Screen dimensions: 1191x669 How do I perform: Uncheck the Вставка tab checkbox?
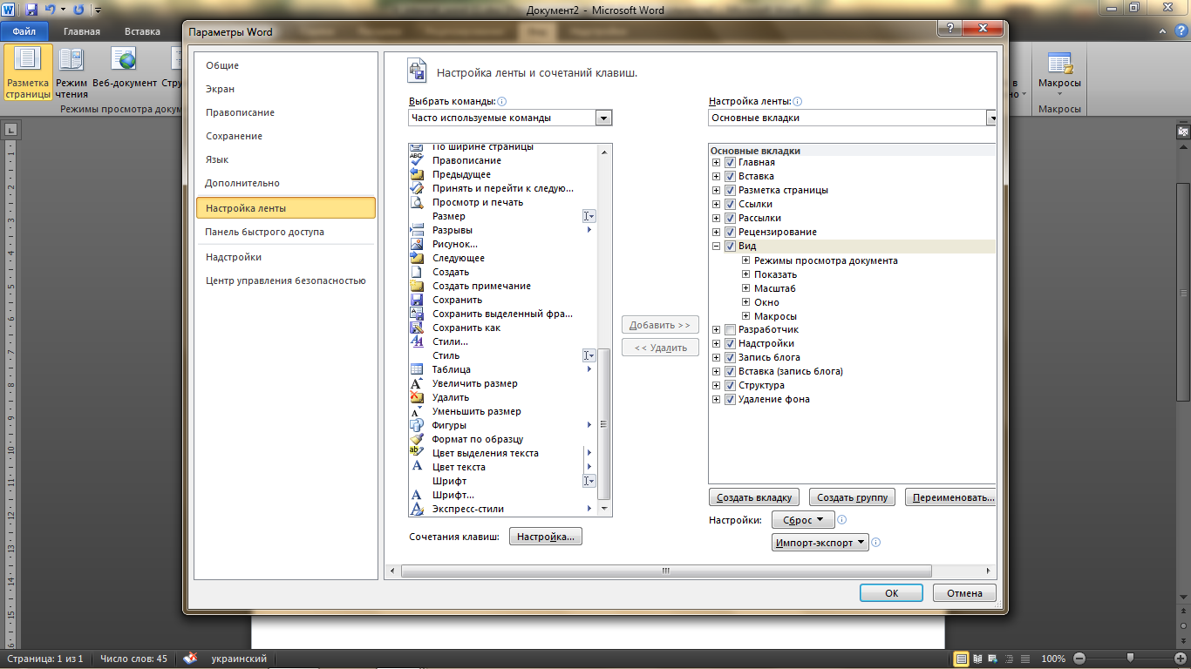730,177
